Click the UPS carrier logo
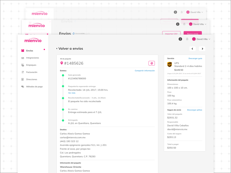231x173 pixels. pos(169,65)
